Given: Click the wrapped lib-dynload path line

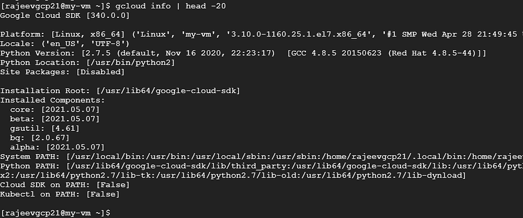Looking at the screenshot, I should click(233, 175).
